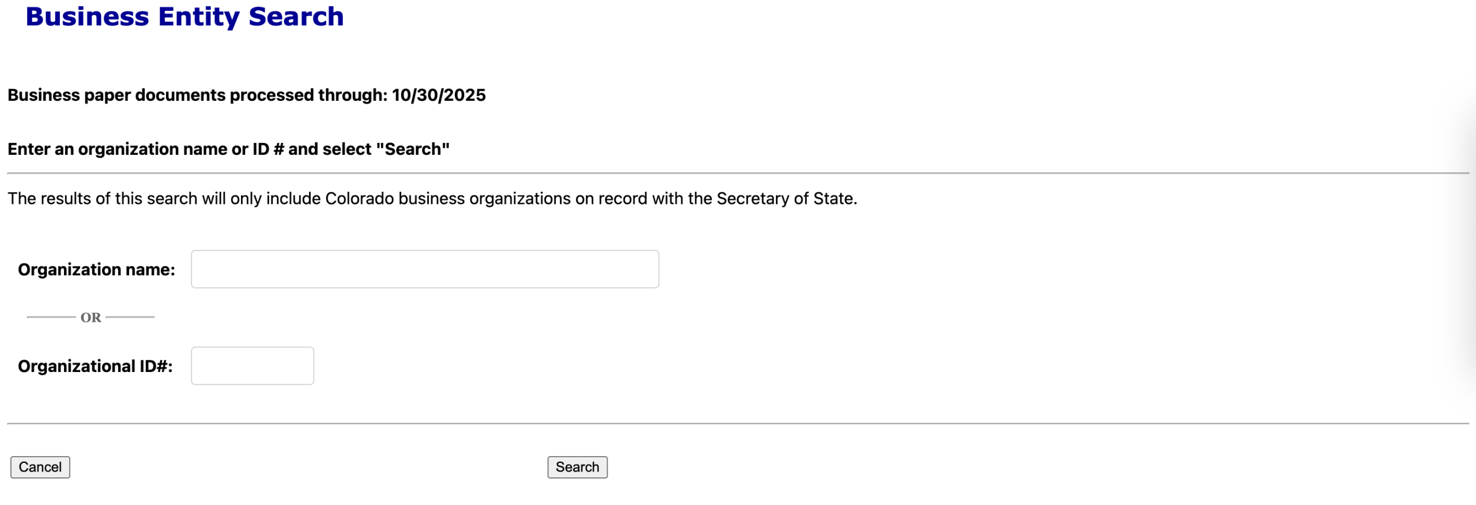
Task: Click the date 10/30/2025
Action: pyautogui.click(x=439, y=95)
